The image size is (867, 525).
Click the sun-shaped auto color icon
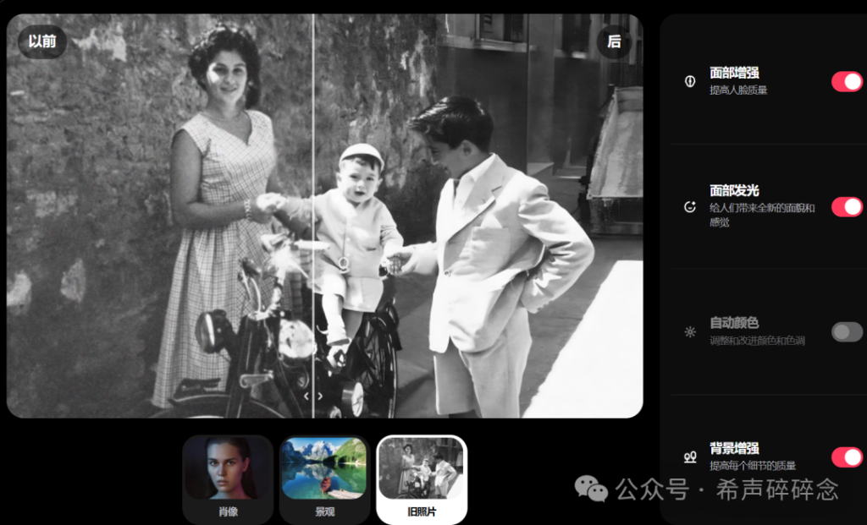pos(690,332)
